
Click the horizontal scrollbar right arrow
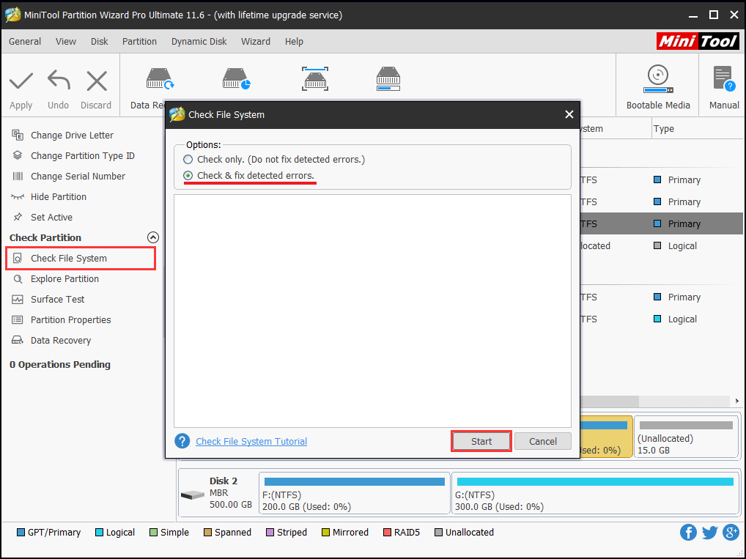[x=737, y=401]
